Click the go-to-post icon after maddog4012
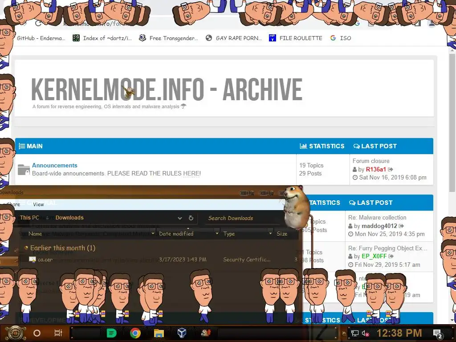This screenshot has height=342, width=456. coord(401,226)
